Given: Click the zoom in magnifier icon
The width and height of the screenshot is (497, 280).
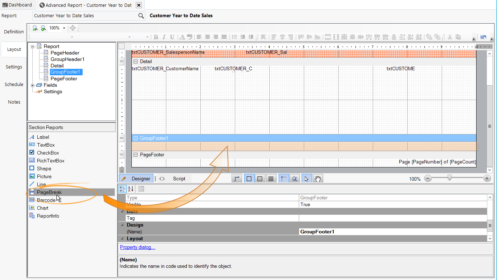Looking at the screenshot, I should (43, 28).
